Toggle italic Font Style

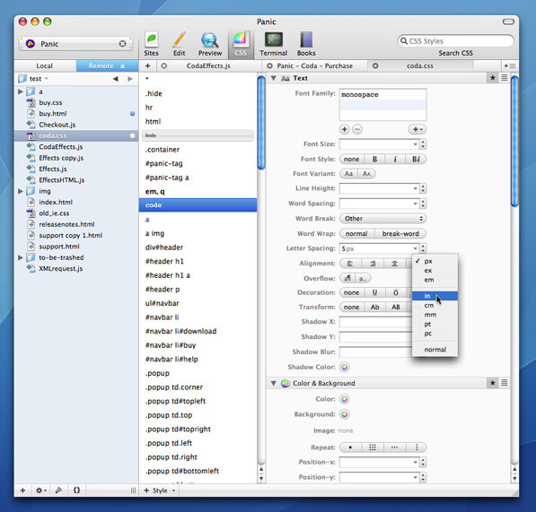395,159
